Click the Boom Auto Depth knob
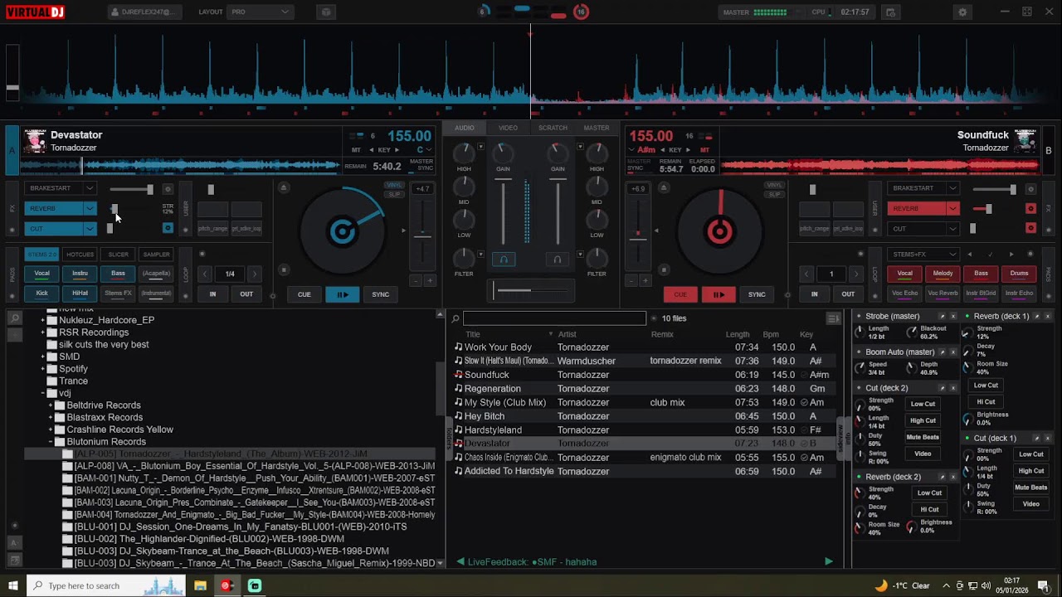 pos(912,368)
